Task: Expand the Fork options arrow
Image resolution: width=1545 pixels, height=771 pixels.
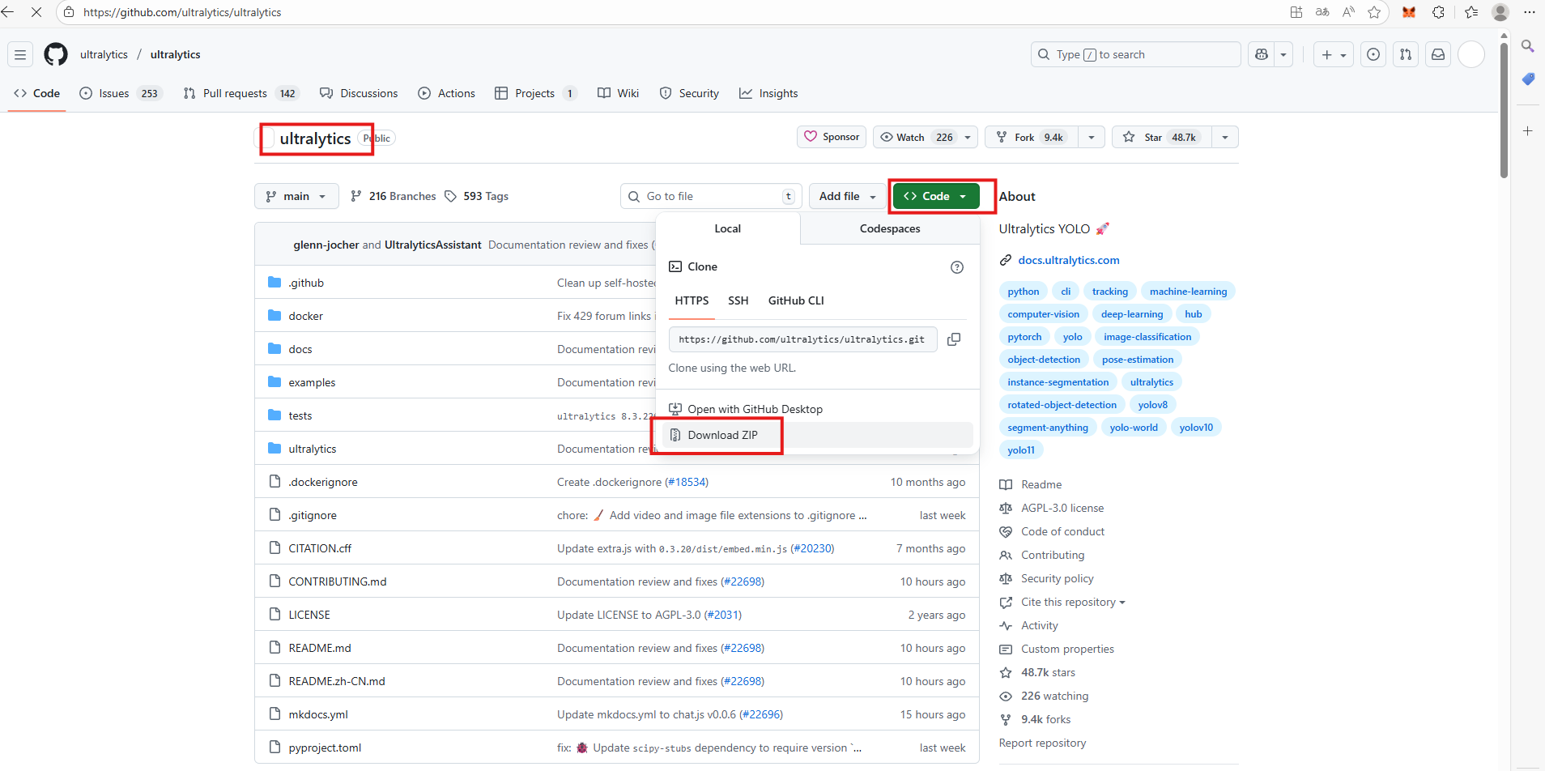Action: [1092, 137]
